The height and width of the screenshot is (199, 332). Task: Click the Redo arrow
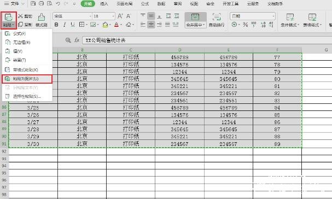pyautogui.click(x=66, y=4)
